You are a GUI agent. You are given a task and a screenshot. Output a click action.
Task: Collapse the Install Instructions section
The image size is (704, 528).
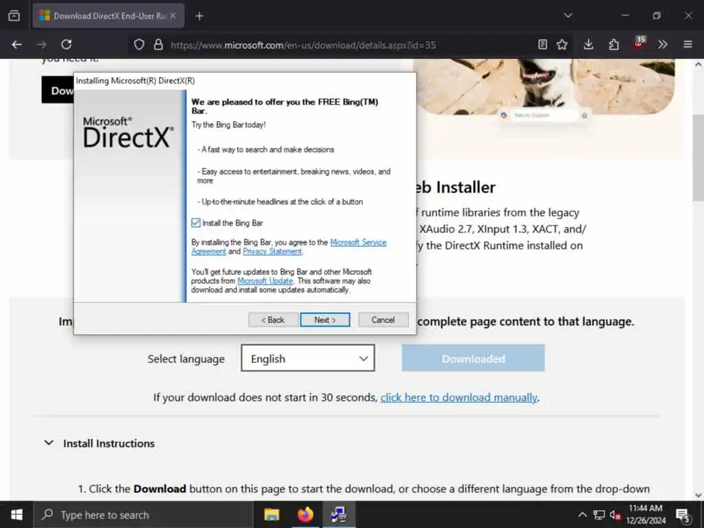tap(49, 443)
